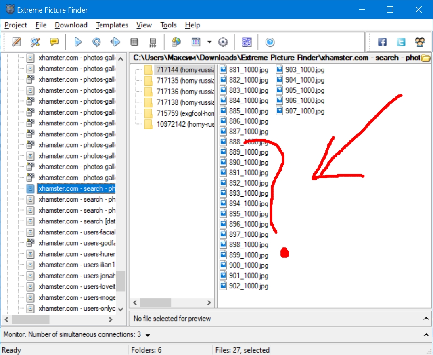Viewport: 433px width, 355px height.
Task: Click the checkered icon for users-godfa project
Action: [x=30, y=243]
